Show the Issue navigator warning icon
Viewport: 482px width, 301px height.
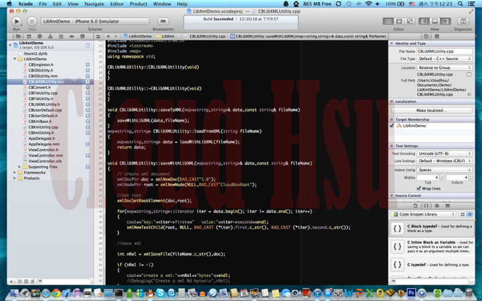point(50,36)
